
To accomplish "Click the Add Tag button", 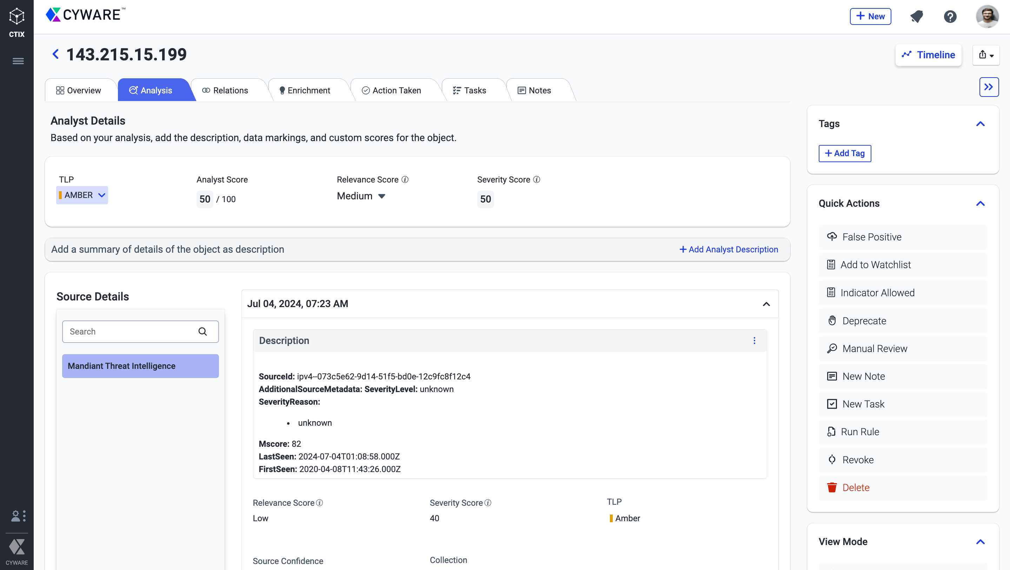I will point(845,153).
